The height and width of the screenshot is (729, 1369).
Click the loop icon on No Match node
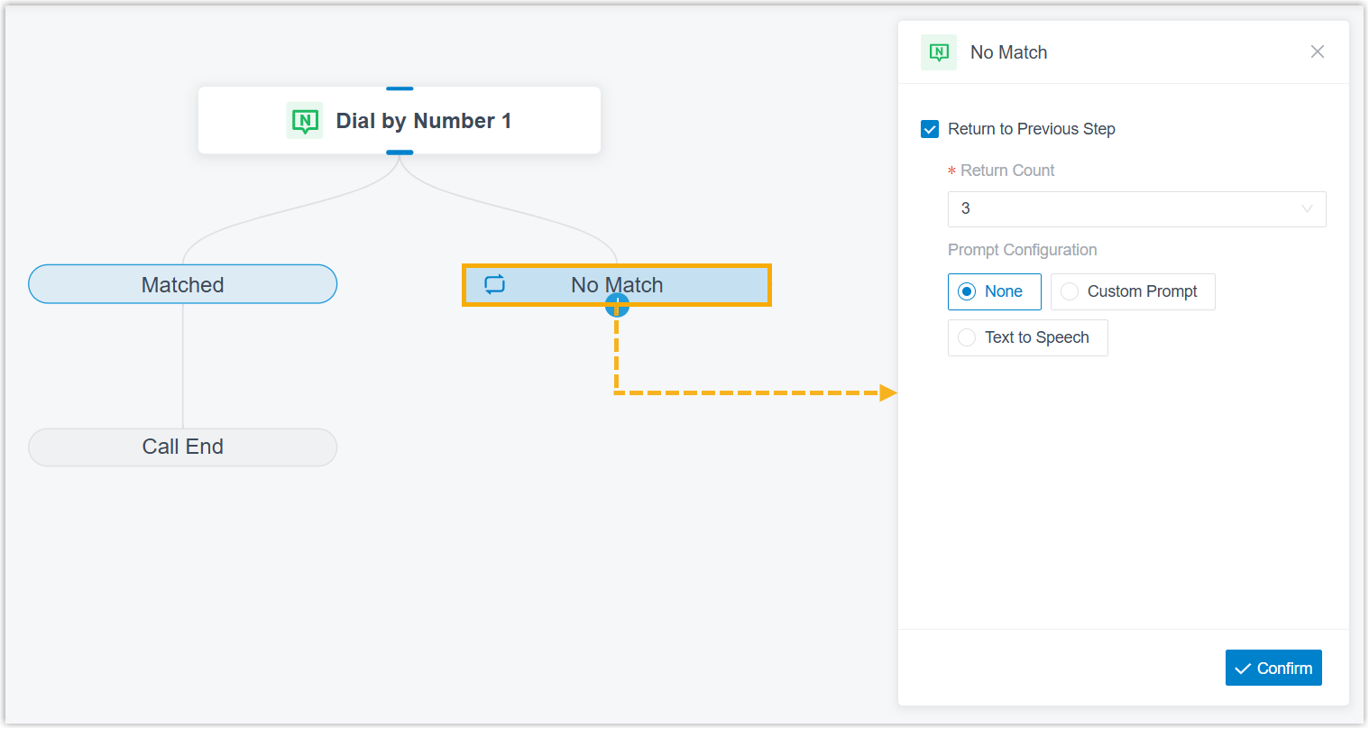(495, 284)
